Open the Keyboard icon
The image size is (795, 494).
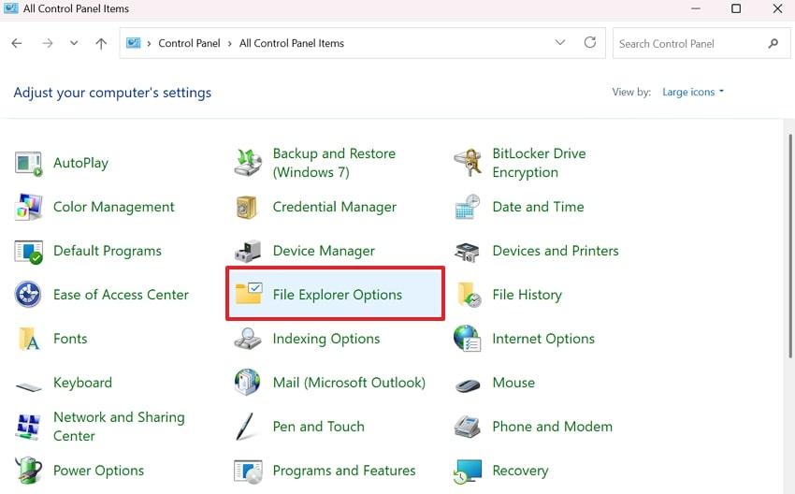[28, 387]
